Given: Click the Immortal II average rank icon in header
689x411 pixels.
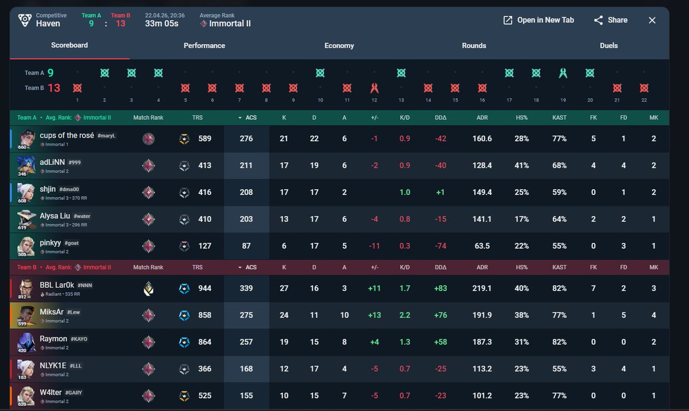Looking at the screenshot, I should [x=204, y=24].
